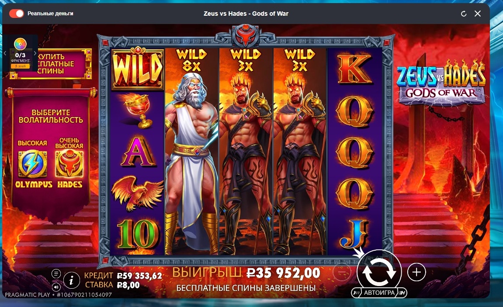The width and height of the screenshot is (503, 307).
Task: Expand promo widget with right chevron
Action: point(35,53)
